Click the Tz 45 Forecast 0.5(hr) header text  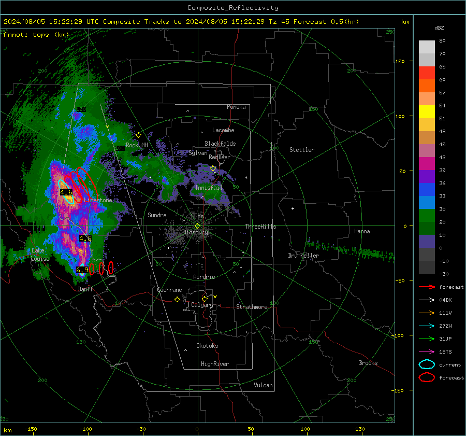314,22
